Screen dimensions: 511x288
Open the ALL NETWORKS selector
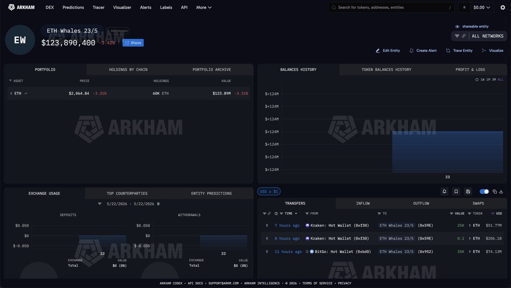click(488, 36)
